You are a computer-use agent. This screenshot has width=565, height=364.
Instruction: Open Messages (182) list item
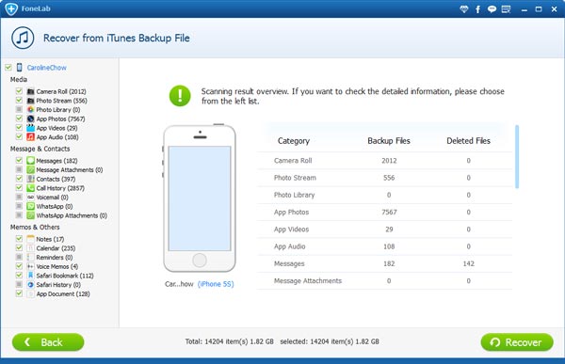56,161
